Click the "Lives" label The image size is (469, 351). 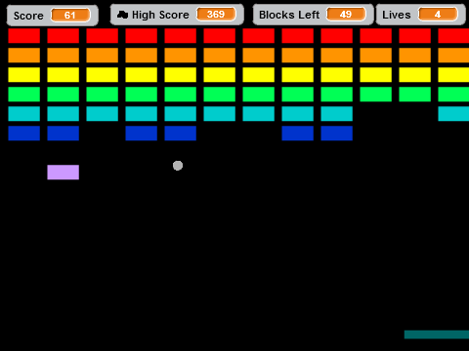click(396, 15)
